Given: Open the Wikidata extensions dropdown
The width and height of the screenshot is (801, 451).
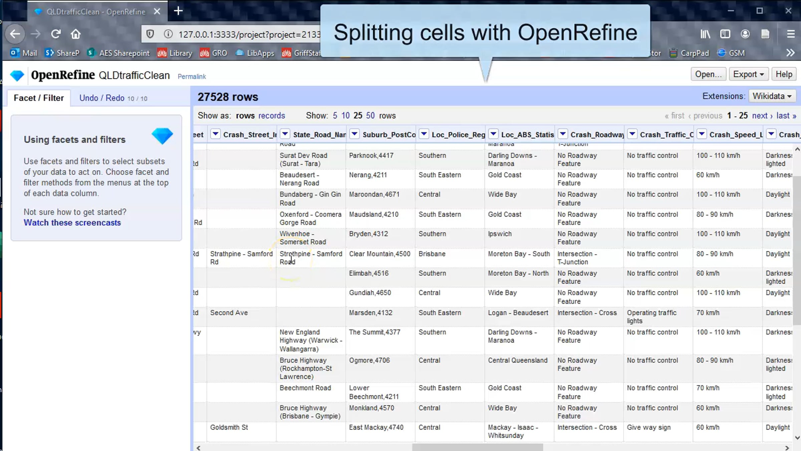Looking at the screenshot, I should [x=772, y=96].
